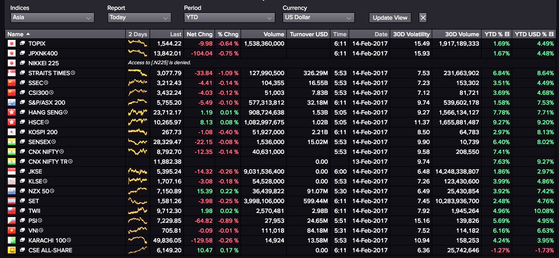Click the YTD USD % column header
Screen dimensions: 559x258
pos(535,34)
